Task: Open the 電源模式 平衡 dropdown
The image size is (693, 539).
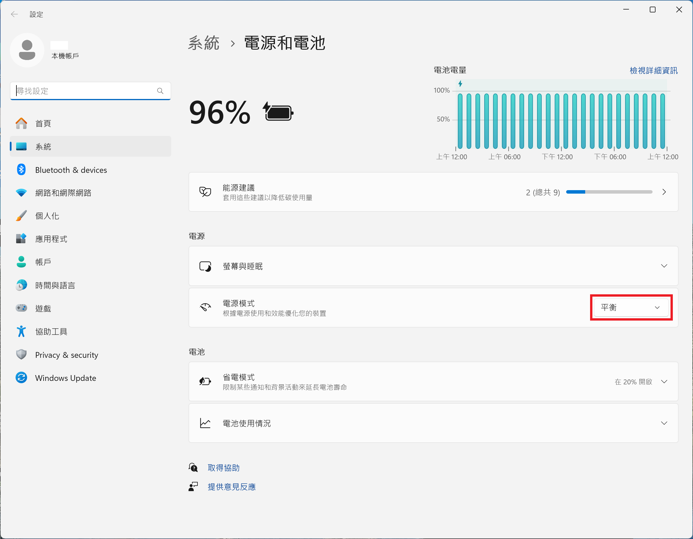Action: click(631, 308)
